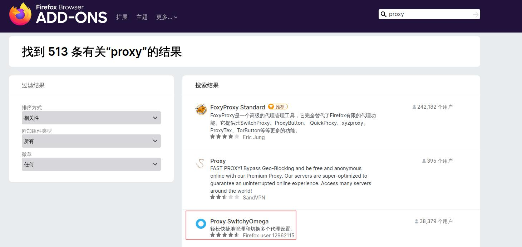This screenshot has width=522, height=247.
Task: Expand the 更多 menu in header
Action: pyautogui.click(x=167, y=17)
